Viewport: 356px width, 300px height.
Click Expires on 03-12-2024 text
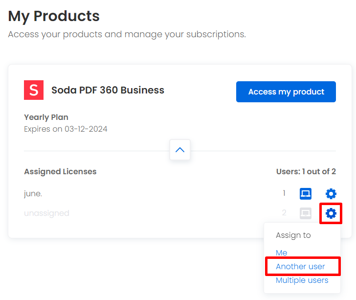point(66,129)
